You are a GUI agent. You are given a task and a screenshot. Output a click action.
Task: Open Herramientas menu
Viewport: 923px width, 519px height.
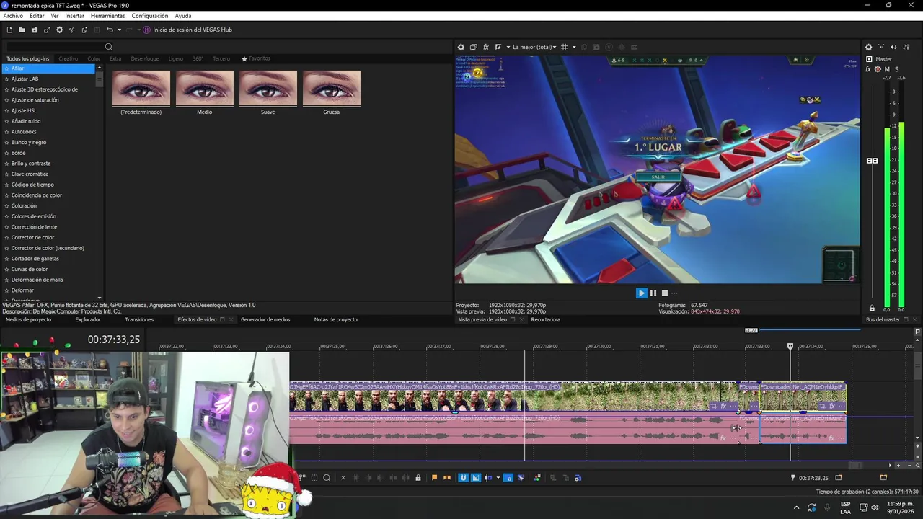107,16
